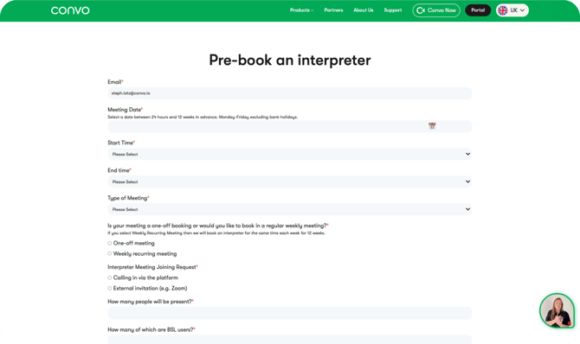
Task: Click the Convo logo
Action: 70,10
